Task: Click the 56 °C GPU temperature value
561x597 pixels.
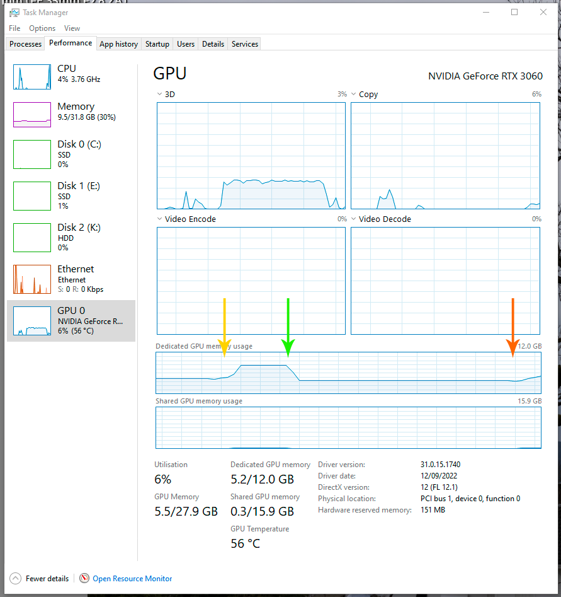Action: click(246, 543)
